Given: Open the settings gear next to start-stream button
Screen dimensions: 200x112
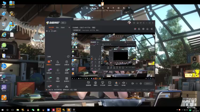Looking at the screenshot, I should tap(140, 83).
